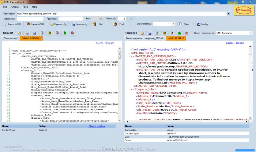Click into the Timeout(s) field showing 10

click(122, 19)
